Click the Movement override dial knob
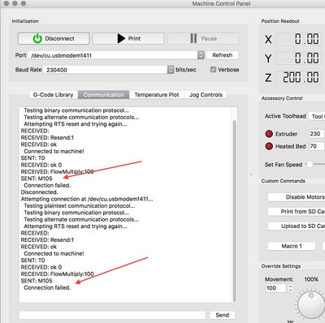This screenshot has height=323, width=325. (x=311, y=304)
